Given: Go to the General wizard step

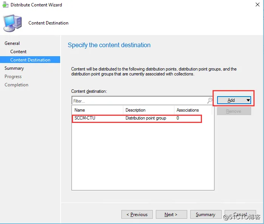Looking at the screenshot, I should click(12, 43).
